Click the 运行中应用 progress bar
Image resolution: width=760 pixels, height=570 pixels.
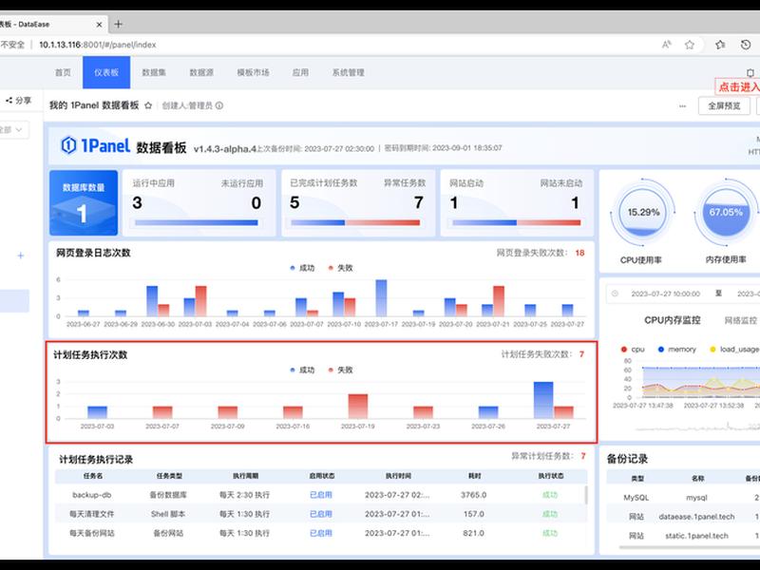197,222
